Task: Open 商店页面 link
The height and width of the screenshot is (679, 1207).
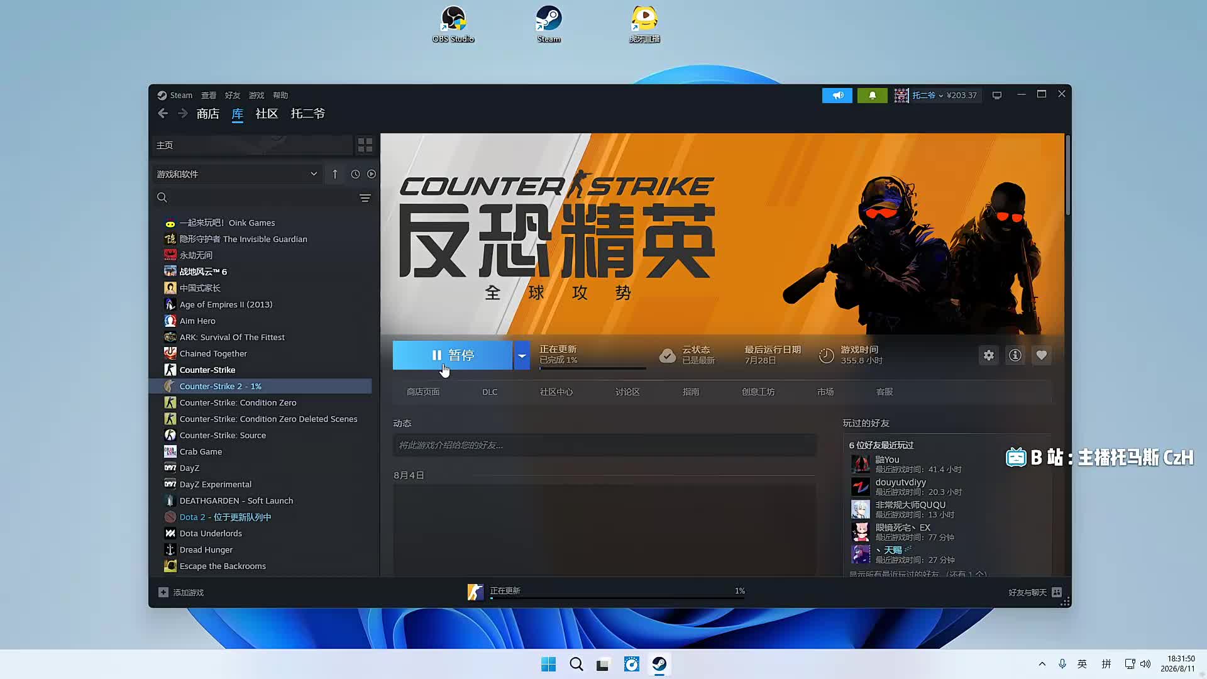Action: point(423,392)
